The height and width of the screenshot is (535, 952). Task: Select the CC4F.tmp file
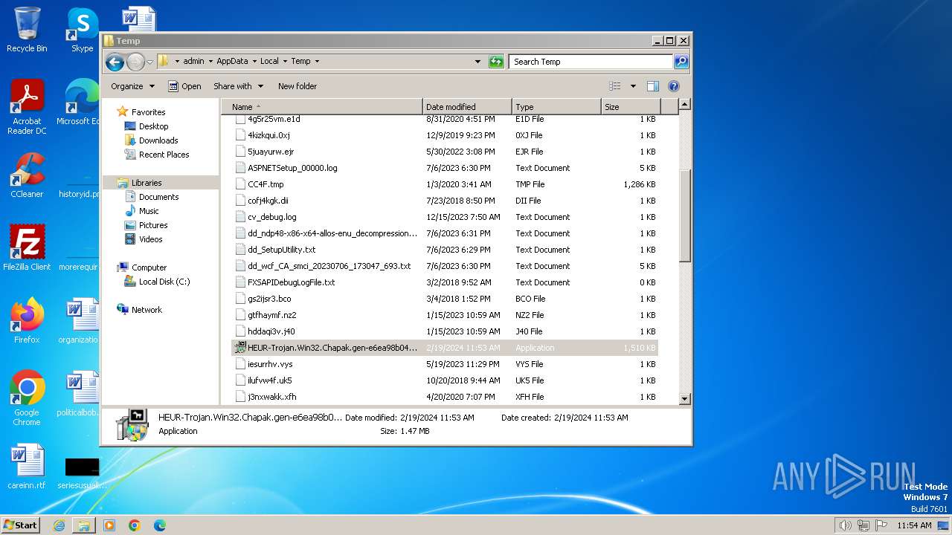click(445, 184)
